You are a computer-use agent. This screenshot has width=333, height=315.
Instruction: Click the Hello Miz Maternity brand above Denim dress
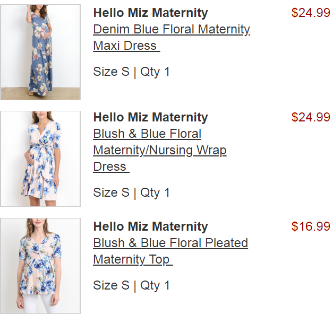[150, 13]
